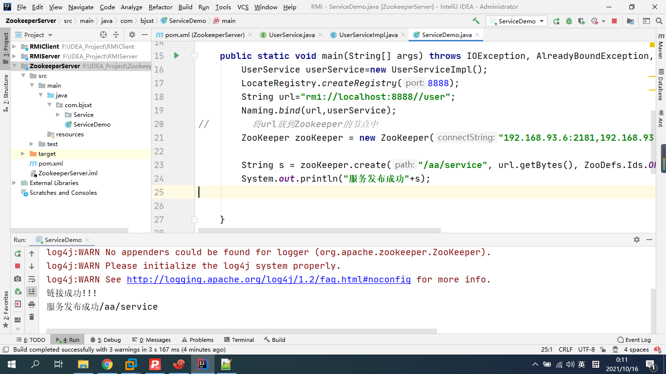
Task: Click the Run Anything toolbar icon
Action: click(x=646, y=21)
